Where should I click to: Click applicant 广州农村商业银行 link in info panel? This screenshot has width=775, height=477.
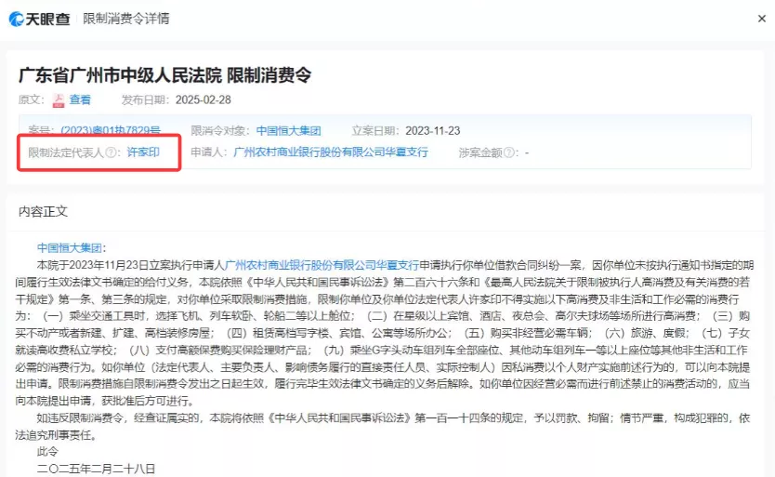(330, 152)
